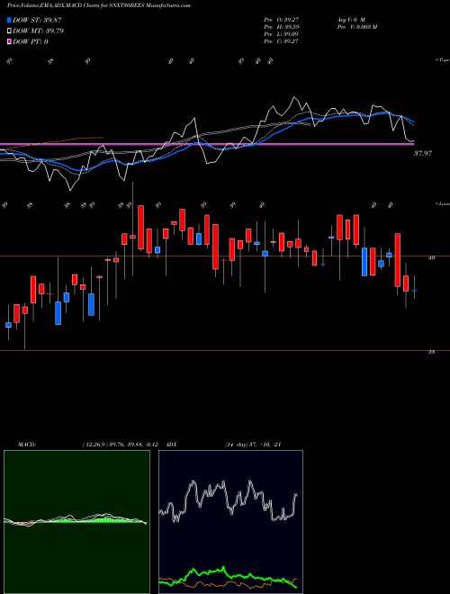This screenshot has height=594, width=450.
Task: Click the 'DOW MT: 39.79' legend label
Action: coord(39,31)
